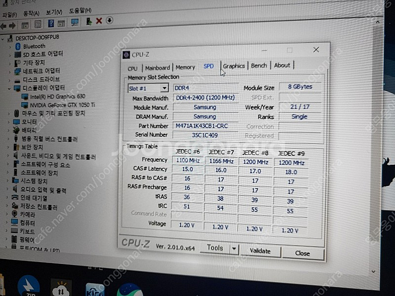The height and width of the screenshot is (296, 395).
Task: Select the SPD tab
Action: (x=208, y=66)
